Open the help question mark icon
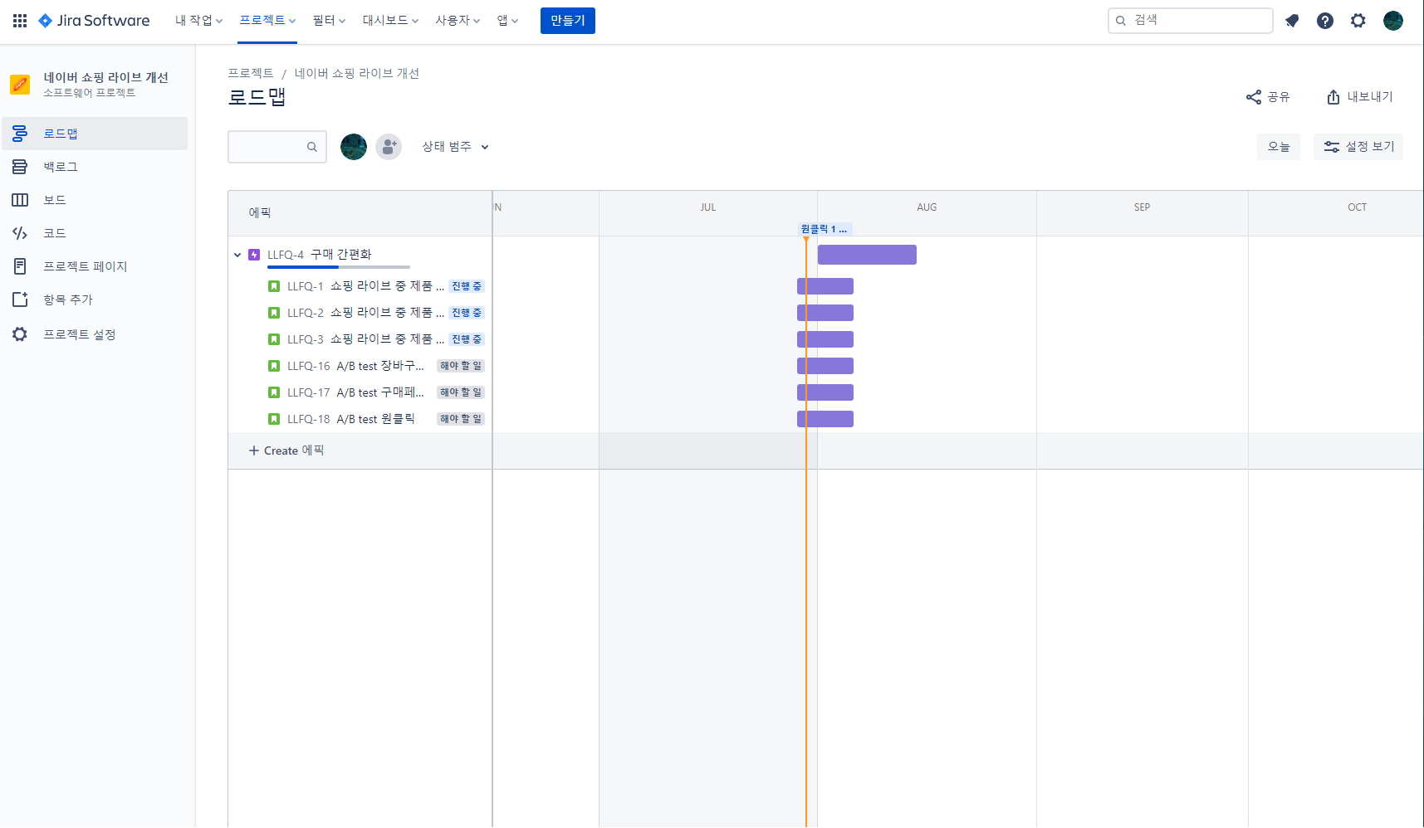 tap(1325, 21)
